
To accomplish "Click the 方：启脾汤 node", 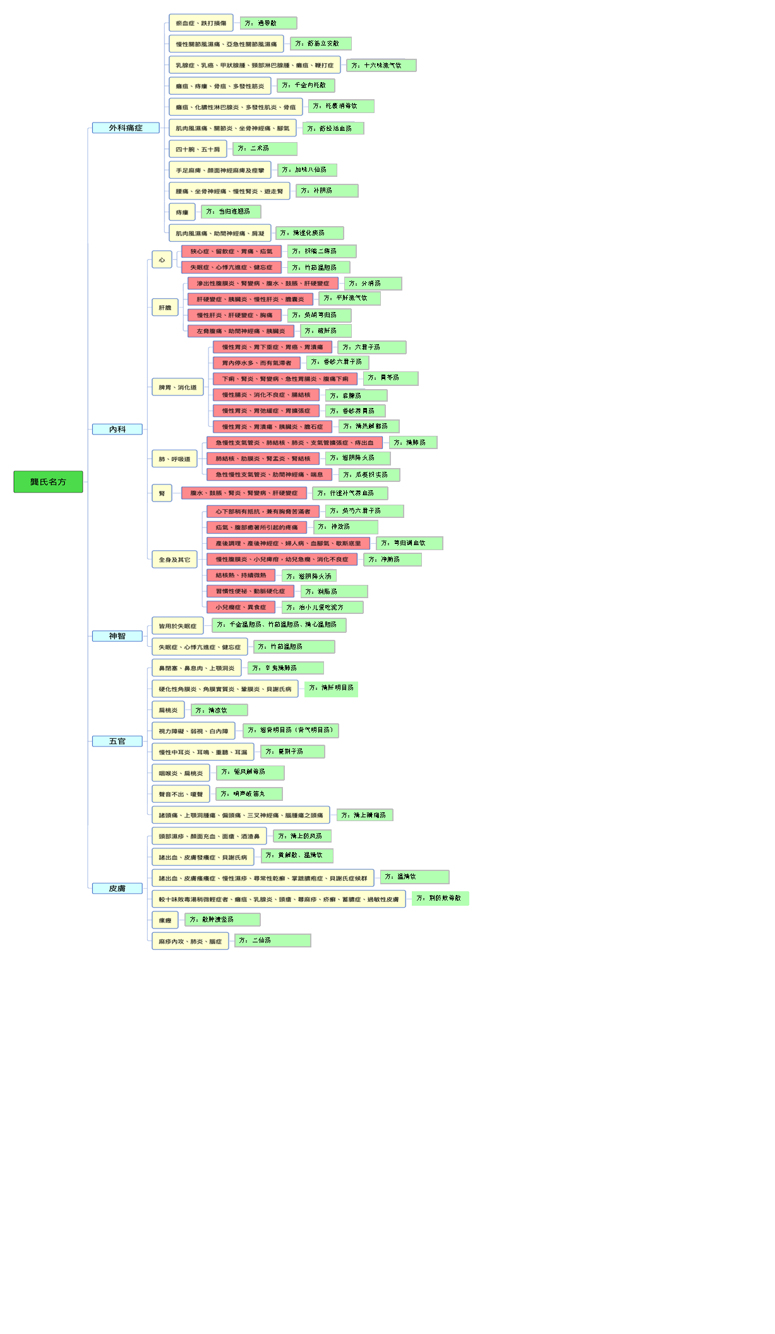I will (356, 395).
